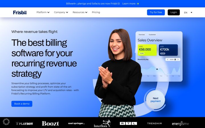The height and width of the screenshot is (128, 205).
Task: Click the RTL logo
Action: [x=128, y=123]
